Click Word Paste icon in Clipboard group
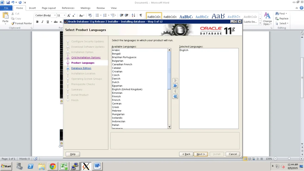 click(x=5, y=16)
